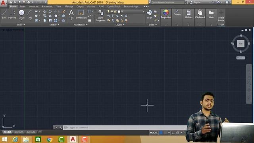Expand the Block panel dropdown

coord(153,25)
